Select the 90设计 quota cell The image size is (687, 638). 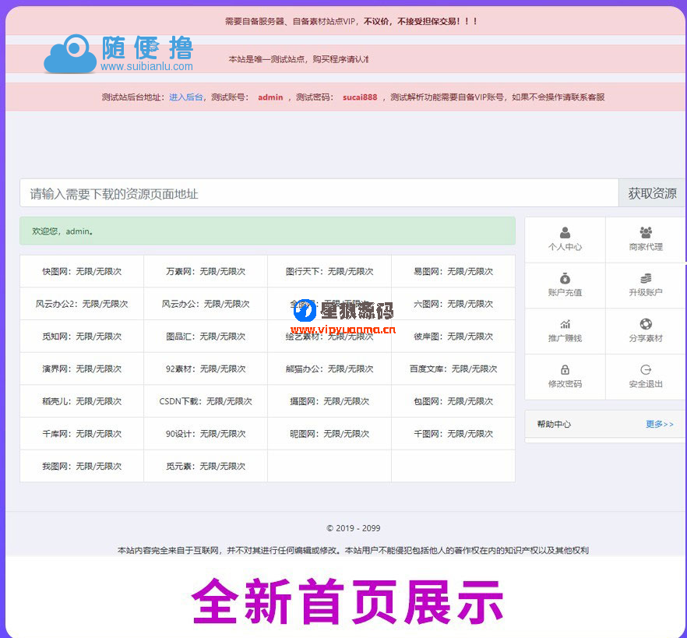click(206, 433)
